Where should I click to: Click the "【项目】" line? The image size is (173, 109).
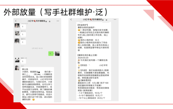point(93,65)
